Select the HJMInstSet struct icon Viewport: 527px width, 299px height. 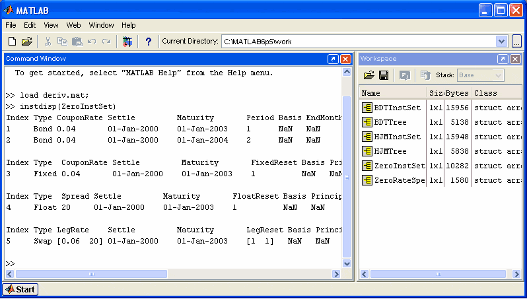coord(367,137)
